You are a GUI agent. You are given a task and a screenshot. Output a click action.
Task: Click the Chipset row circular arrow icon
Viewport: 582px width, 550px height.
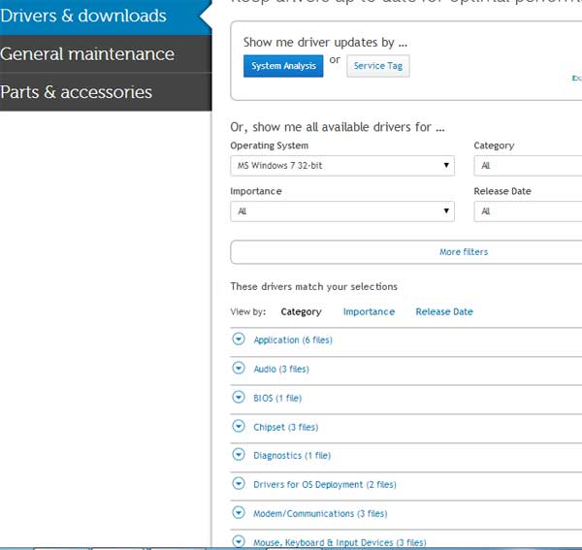click(x=239, y=427)
